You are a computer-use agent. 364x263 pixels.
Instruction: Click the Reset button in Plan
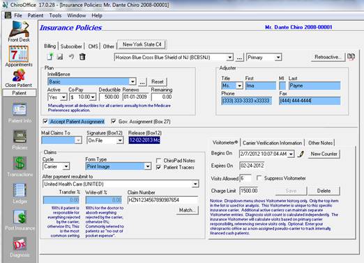[x=158, y=81]
